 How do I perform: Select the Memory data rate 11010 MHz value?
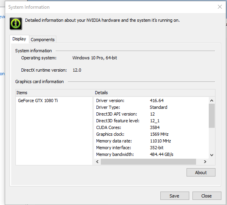[x=160, y=141]
